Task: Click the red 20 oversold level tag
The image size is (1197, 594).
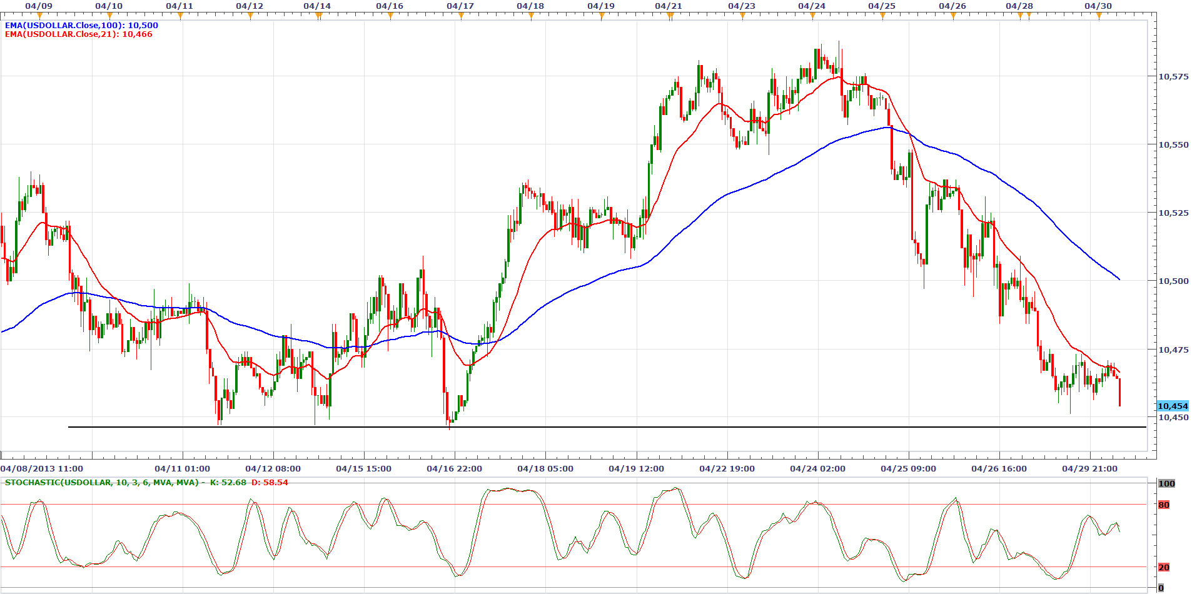Action: [1163, 567]
